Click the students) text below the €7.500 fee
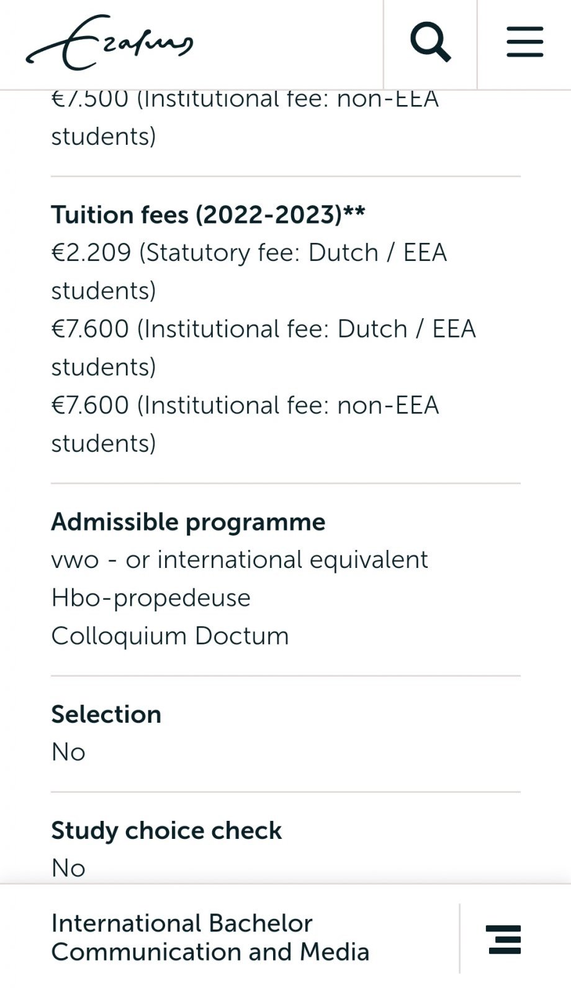 coord(104,137)
